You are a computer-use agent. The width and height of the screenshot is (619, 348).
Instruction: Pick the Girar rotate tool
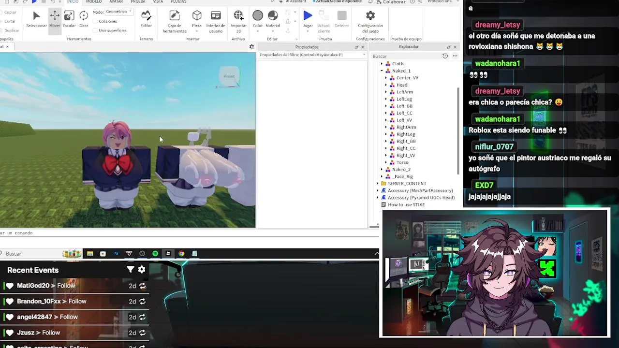pyautogui.click(x=84, y=19)
